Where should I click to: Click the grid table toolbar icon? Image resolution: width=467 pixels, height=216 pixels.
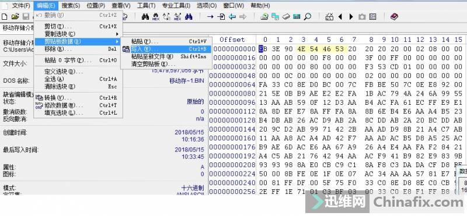point(372,17)
